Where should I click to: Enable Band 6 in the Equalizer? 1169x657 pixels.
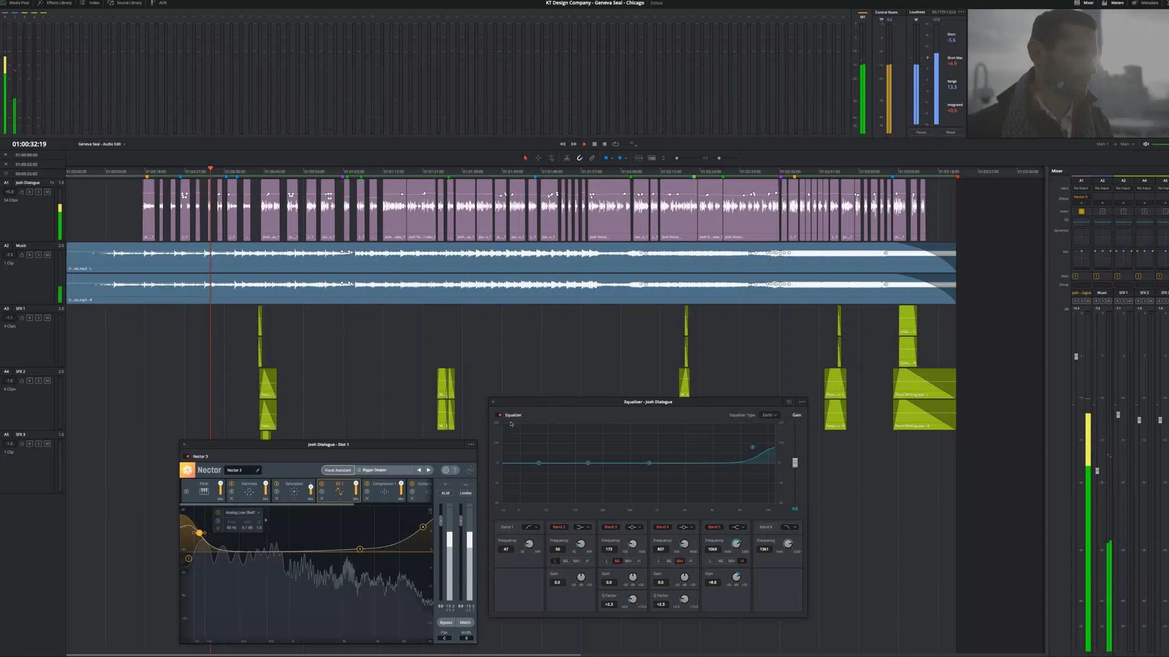tap(766, 527)
